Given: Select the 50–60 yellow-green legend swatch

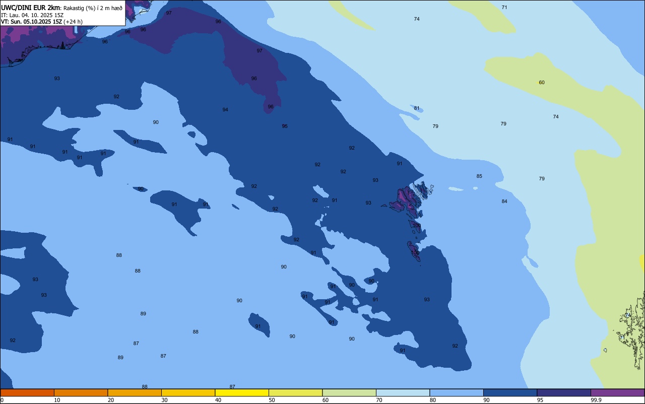Looking at the screenshot, I should click(x=295, y=392).
